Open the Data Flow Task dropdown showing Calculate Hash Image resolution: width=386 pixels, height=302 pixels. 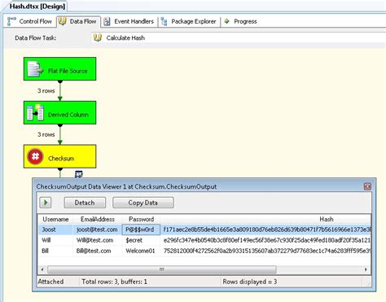[239, 37]
